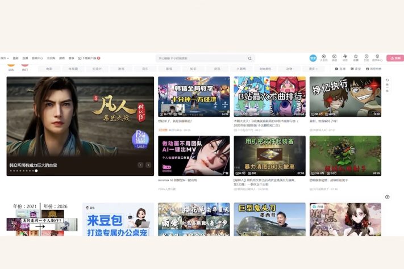Image resolution: width=404 pixels, height=269 pixels.
Task: Open 番剧 in the top navigation
Action: point(15,58)
